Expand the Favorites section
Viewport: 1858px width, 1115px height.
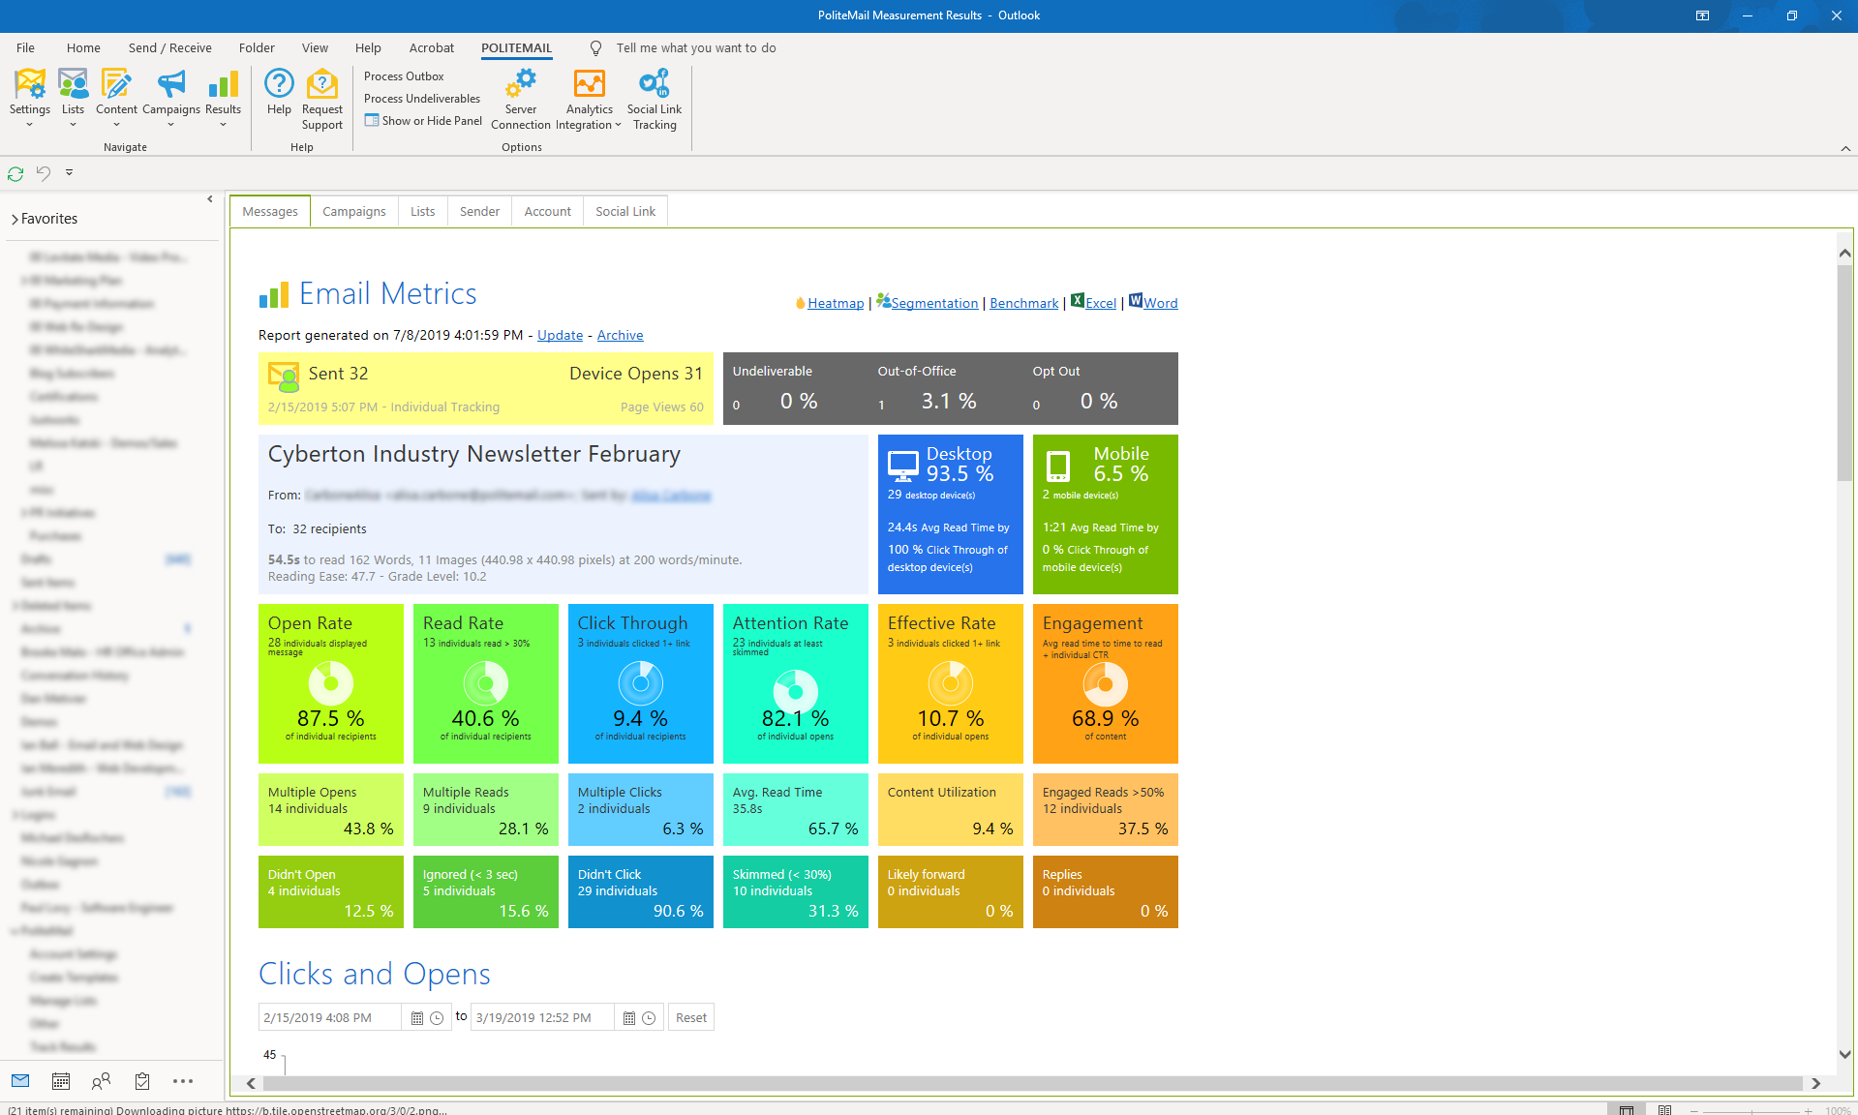(x=15, y=220)
